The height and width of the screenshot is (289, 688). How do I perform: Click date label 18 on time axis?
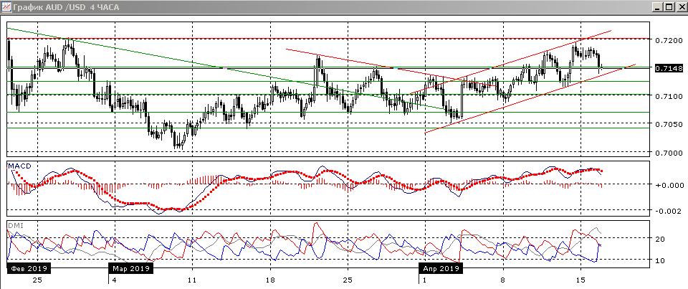[270, 279]
